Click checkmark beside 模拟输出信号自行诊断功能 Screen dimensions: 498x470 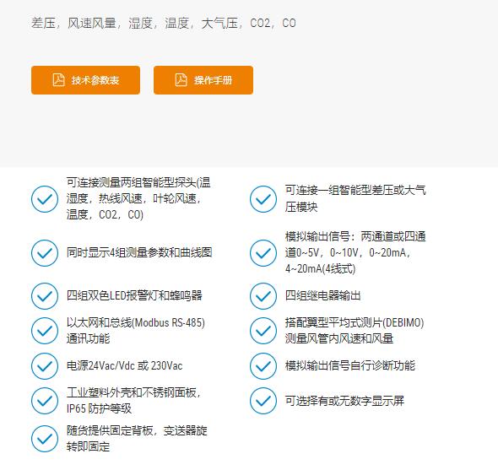click(263, 366)
